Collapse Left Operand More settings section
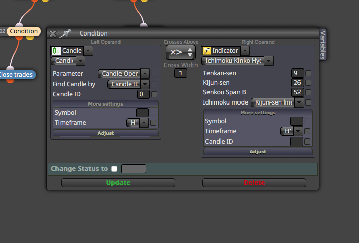 (x=106, y=104)
